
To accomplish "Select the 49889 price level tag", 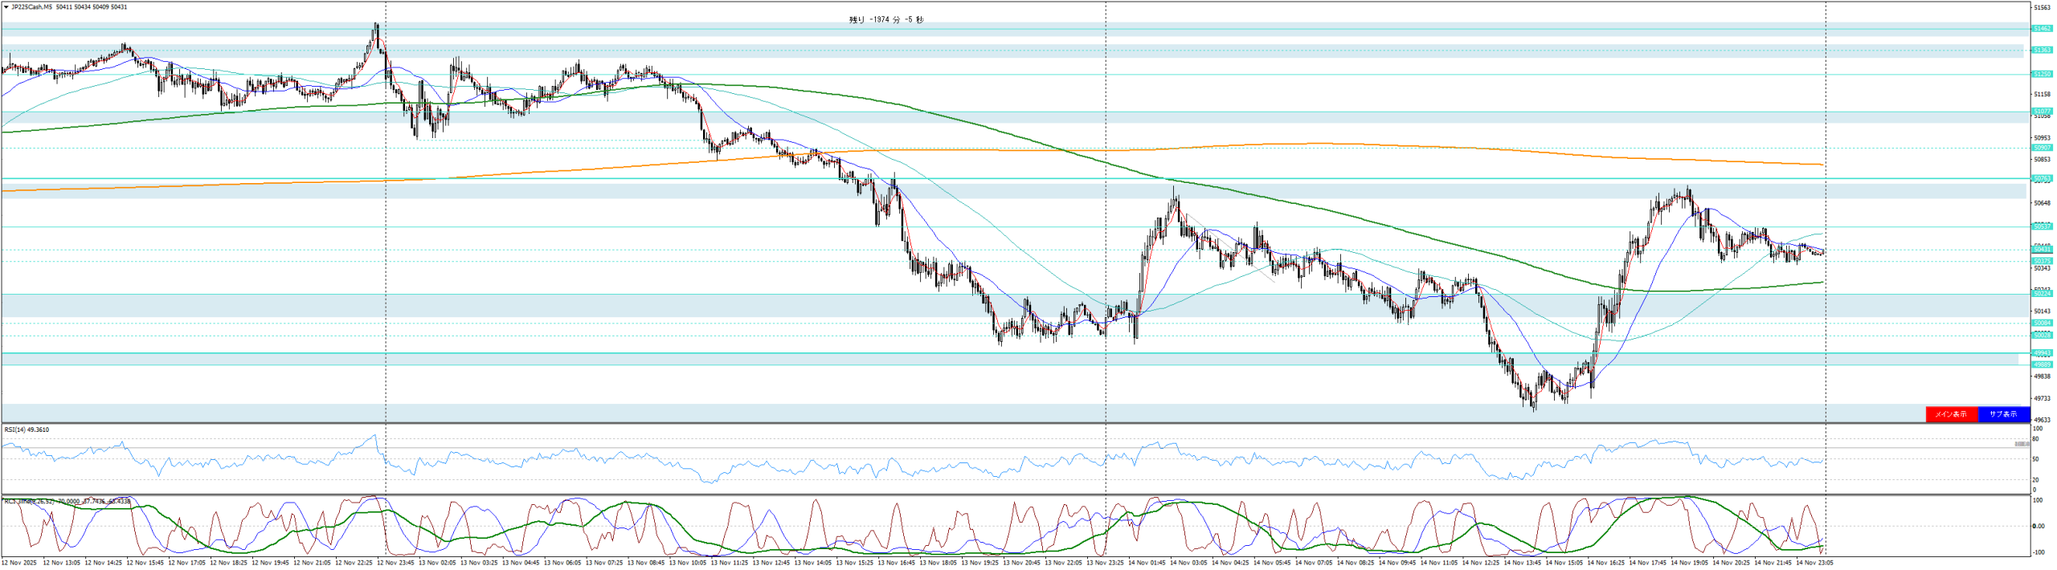I will 2042,364.
